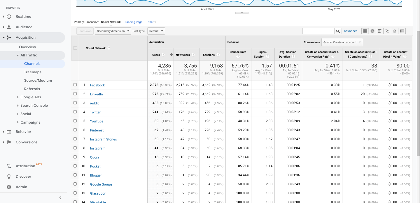Click the Audience person icon
The height and width of the screenshot is (203, 420).
coord(9,27)
